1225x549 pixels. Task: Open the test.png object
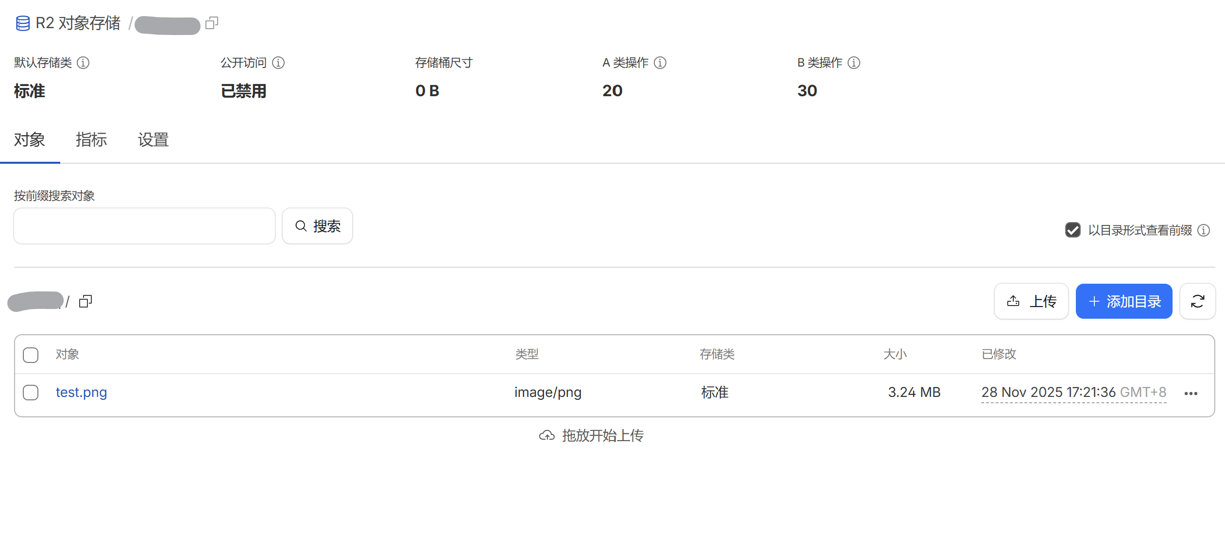tap(81, 392)
